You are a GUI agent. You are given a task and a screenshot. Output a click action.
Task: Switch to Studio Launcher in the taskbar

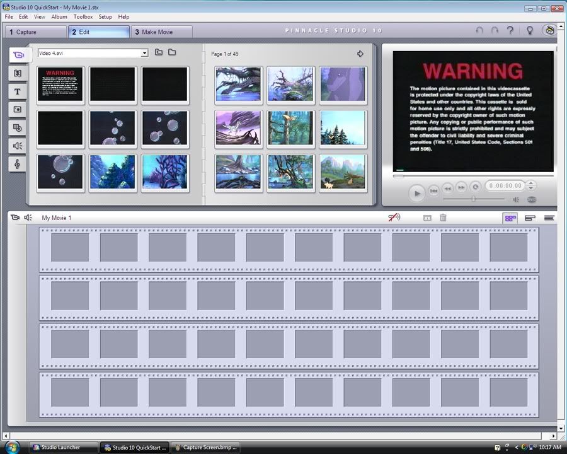64,448
